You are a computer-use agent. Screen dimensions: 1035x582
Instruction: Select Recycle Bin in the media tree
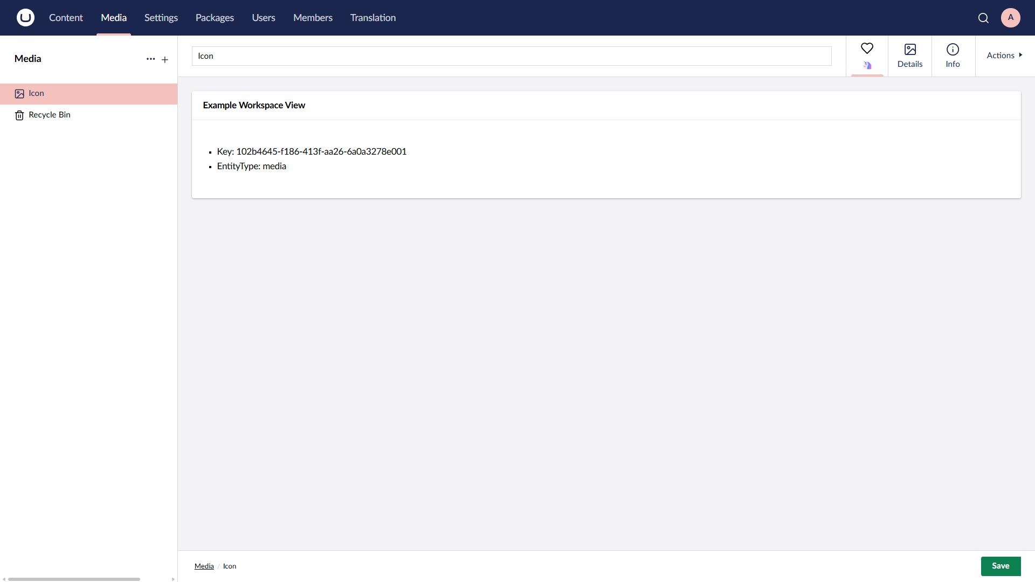(x=49, y=115)
